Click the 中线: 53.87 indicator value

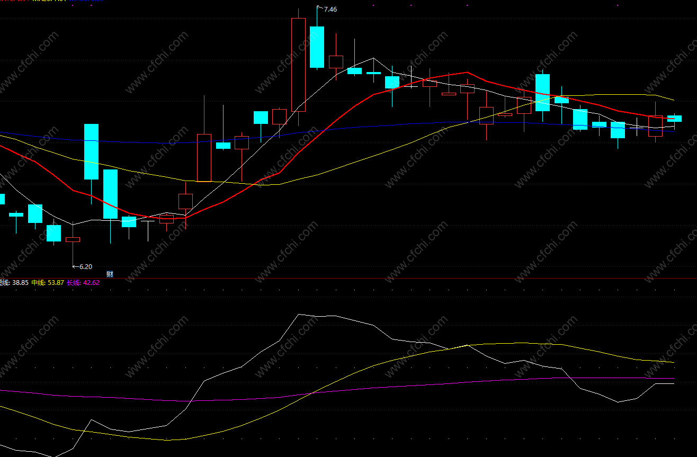pyautogui.click(x=48, y=283)
